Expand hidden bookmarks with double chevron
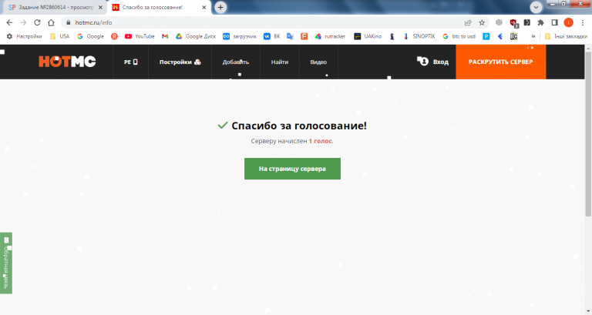This screenshot has width=592, height=315. tap(533, 36)
